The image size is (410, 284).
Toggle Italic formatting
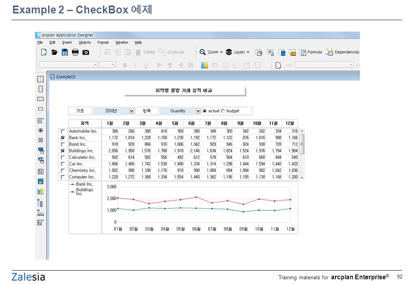[x=135, y=65]
